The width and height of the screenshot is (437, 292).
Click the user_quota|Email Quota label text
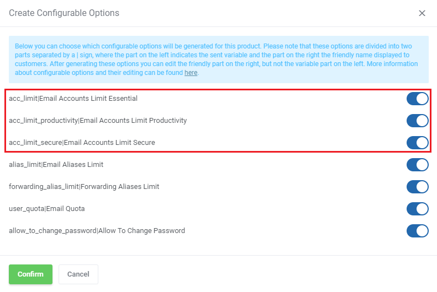(47, 209)
